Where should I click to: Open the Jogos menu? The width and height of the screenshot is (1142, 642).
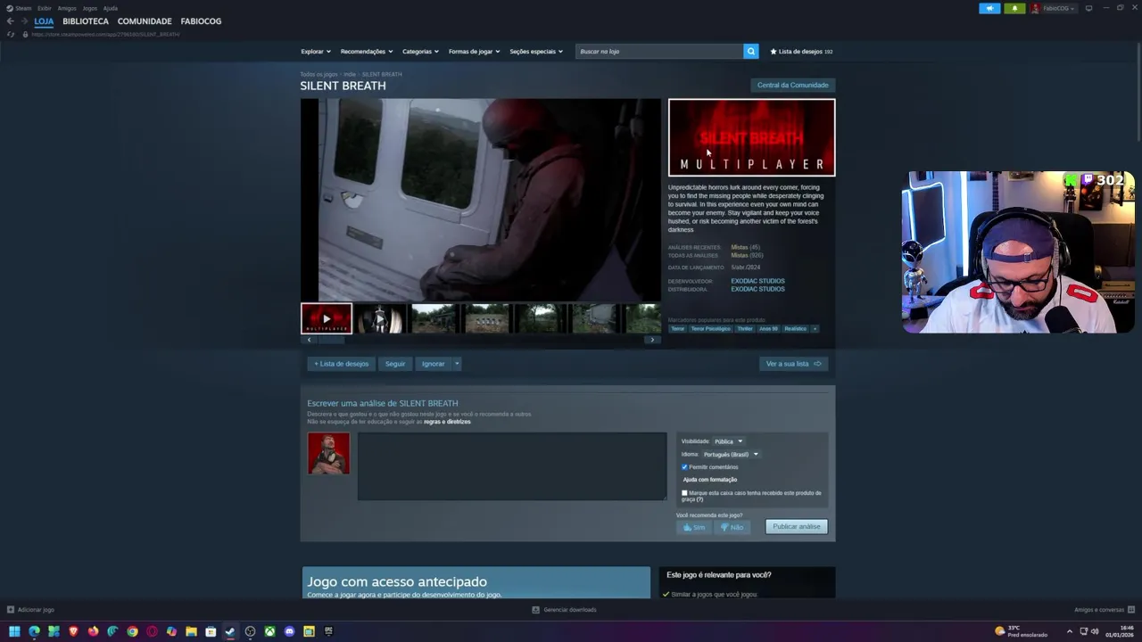pos(90,8)
